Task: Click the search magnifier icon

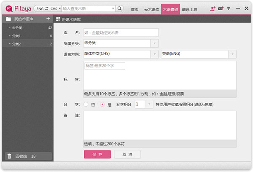Action: (119, 8)
